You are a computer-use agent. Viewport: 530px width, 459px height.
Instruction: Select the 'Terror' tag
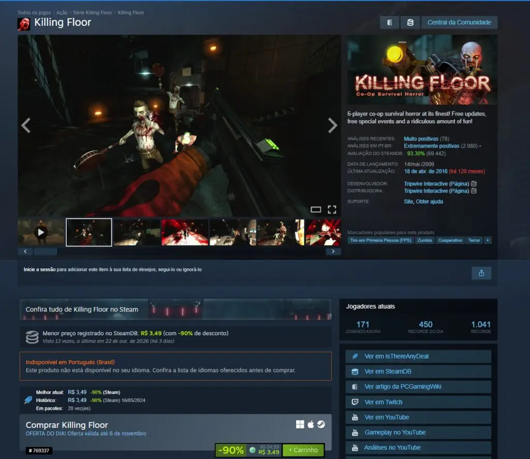474,240
